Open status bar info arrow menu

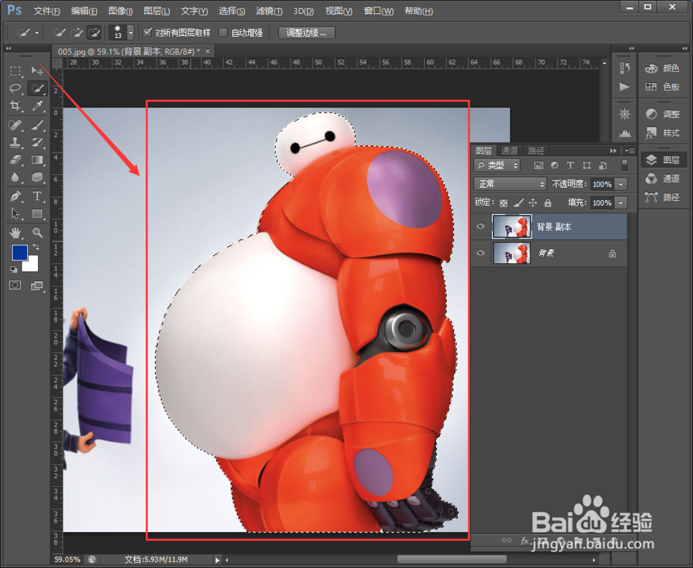point(217,560)
